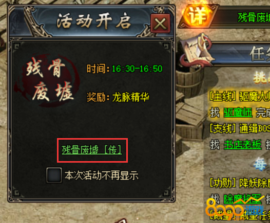This screenshot has width=270, height=223.
Task: Click the 8090 游戏 watermark logo
Action: pos(235,208)
